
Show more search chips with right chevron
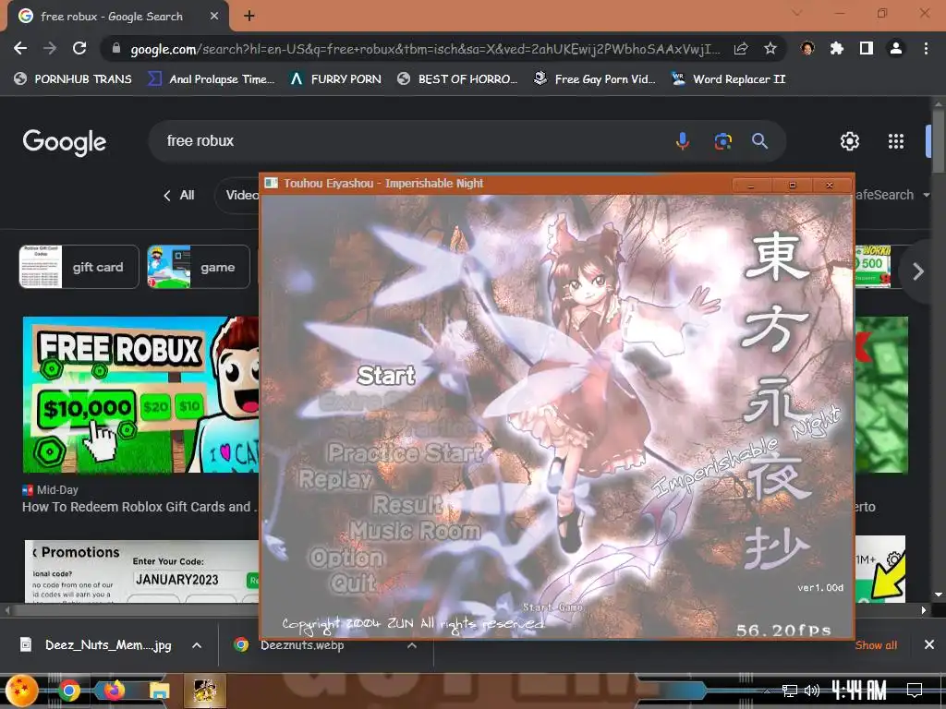(918, 271)
